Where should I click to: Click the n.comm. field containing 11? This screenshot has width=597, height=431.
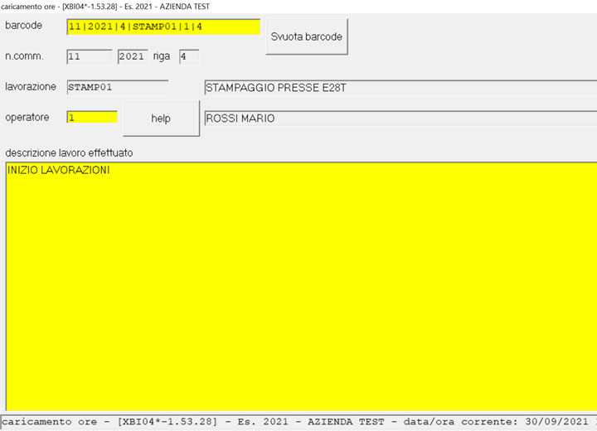click(x=89, y=57)
